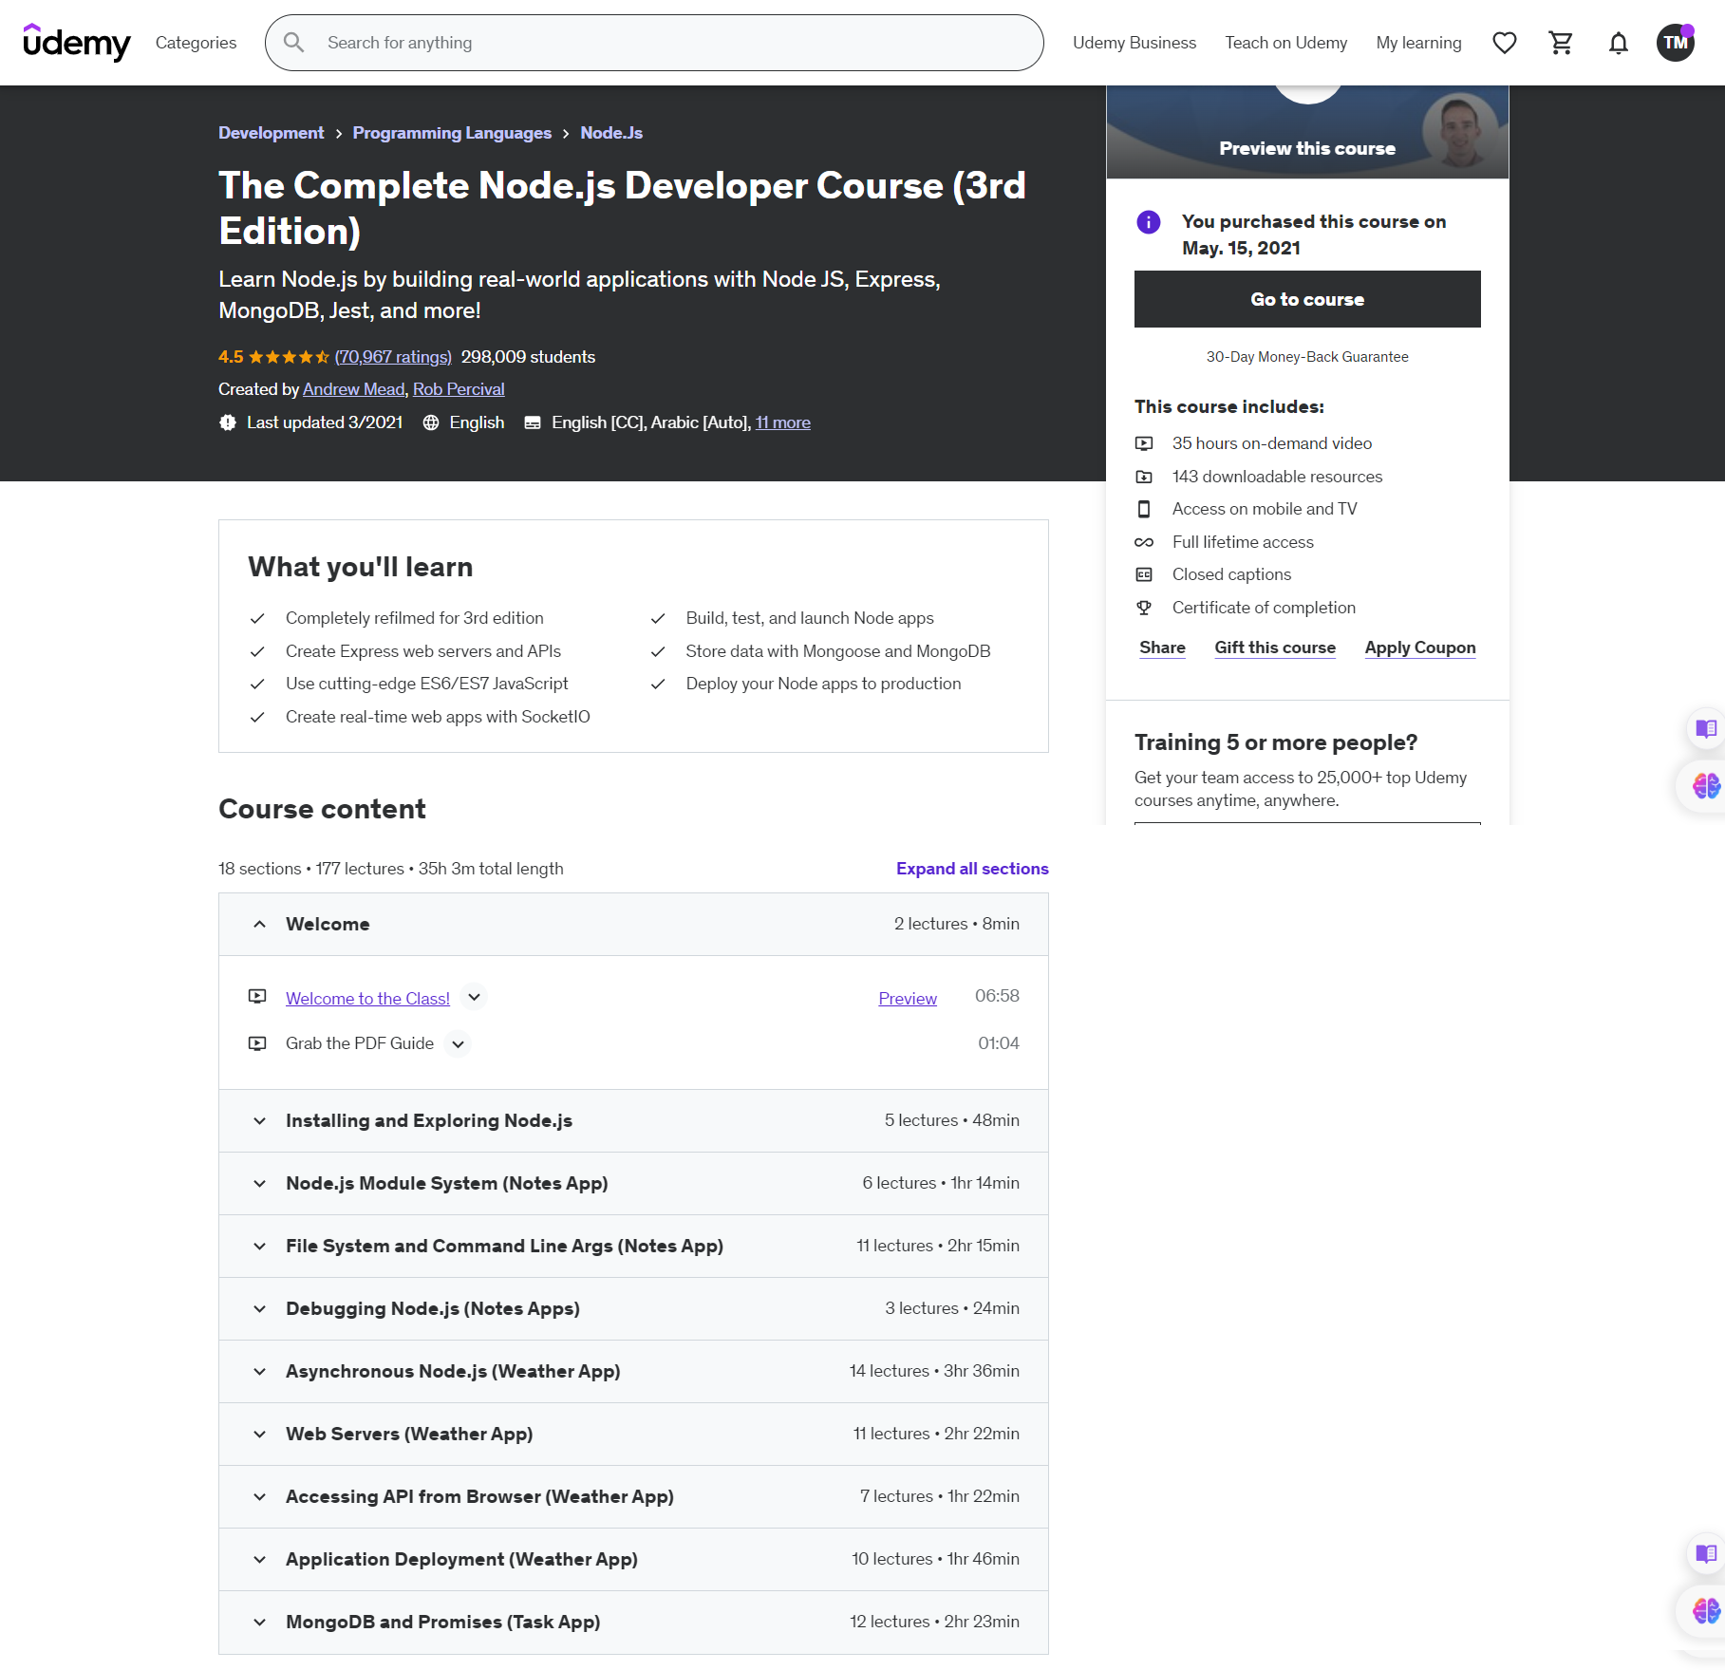The height and width of the screenshot is (1670, 1725).
Task: Open the shopping cart icon
Action: [1561, 42]
